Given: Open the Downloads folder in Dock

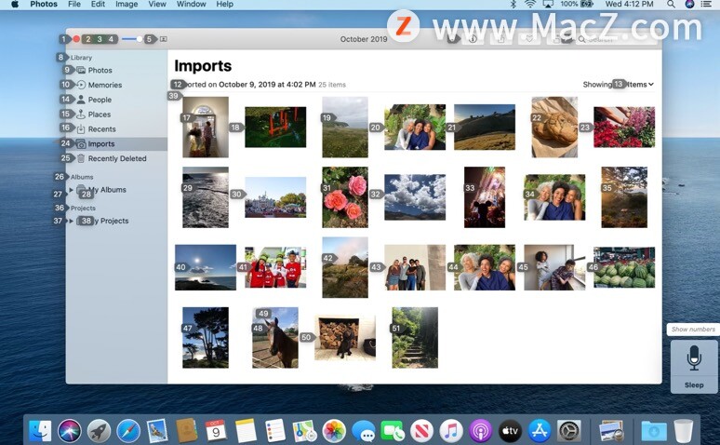Looking at the screenshot, I should [x=654, y=431].
